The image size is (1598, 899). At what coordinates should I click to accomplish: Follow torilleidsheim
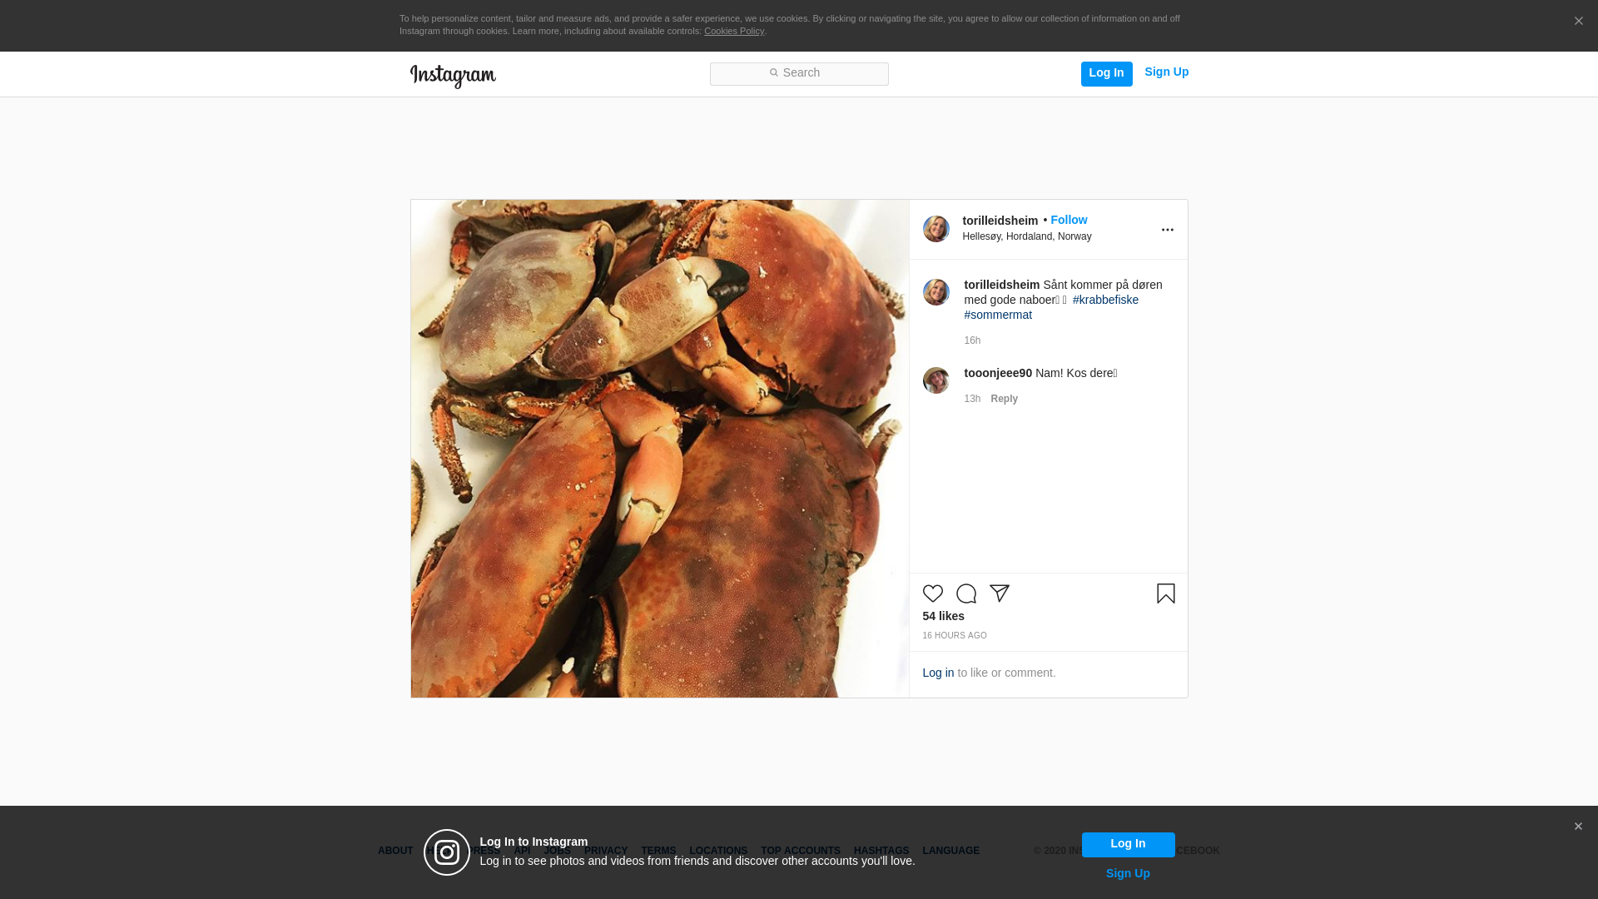[x=1068, y=220]
